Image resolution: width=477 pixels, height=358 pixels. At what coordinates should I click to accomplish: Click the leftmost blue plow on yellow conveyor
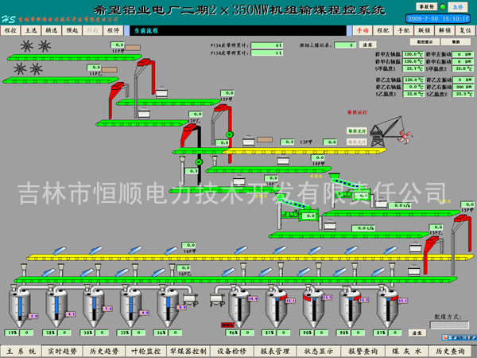(x=58, y=250)
